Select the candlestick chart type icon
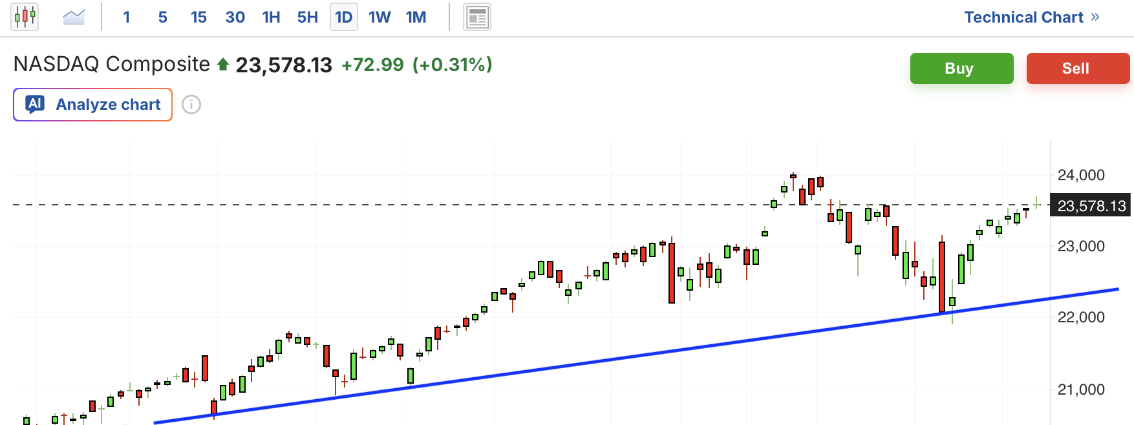 tap(25, 17)
